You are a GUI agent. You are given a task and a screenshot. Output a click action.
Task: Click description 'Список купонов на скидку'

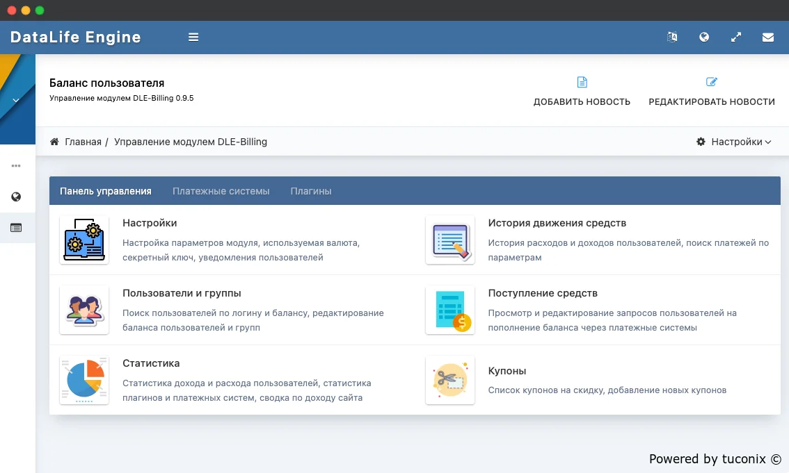coord(607,390)
